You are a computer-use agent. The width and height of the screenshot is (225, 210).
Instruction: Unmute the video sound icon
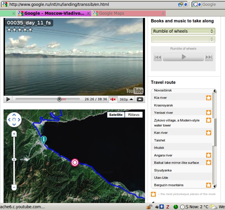(113, 99)
